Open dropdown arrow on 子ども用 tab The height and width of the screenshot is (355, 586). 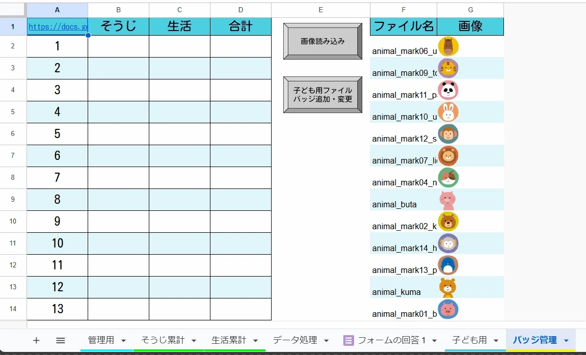coord(496,340)
